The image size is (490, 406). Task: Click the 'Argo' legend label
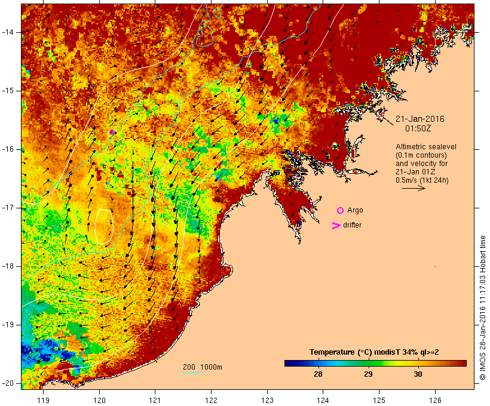click(355, 210)
